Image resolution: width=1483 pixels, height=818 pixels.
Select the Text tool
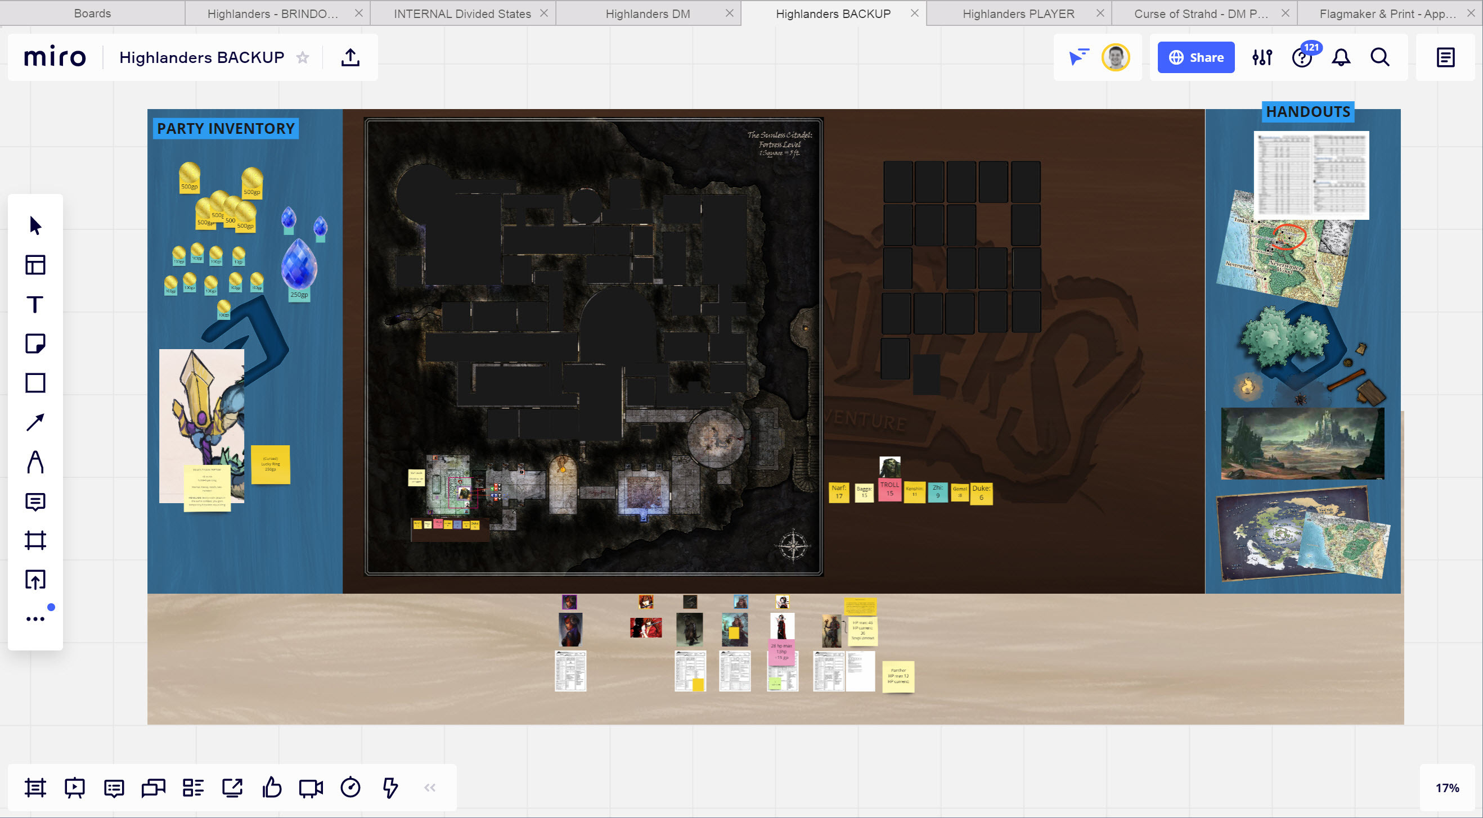[35, 304]
